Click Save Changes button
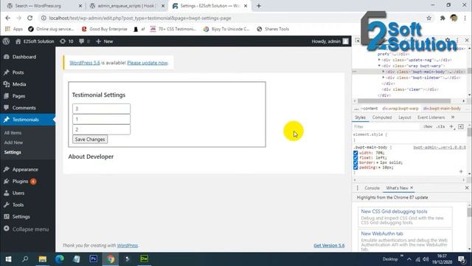The height and width of the screenshot is (266, 472). [90, 140]
